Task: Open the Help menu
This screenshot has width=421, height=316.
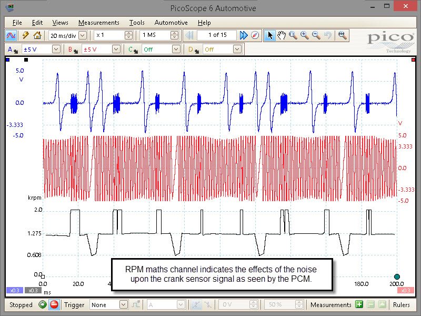Action: pyautogui.click(x=204, y=23)
